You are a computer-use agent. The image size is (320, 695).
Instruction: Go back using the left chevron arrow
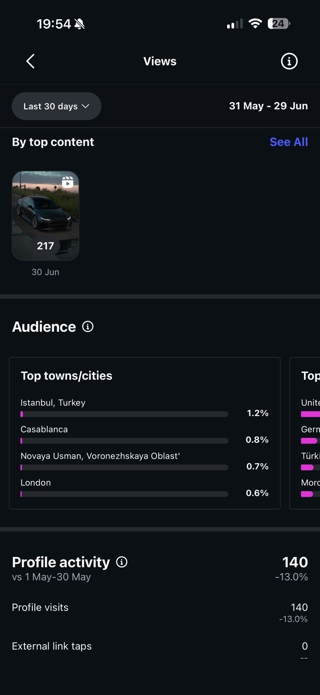tap(30, 61)
